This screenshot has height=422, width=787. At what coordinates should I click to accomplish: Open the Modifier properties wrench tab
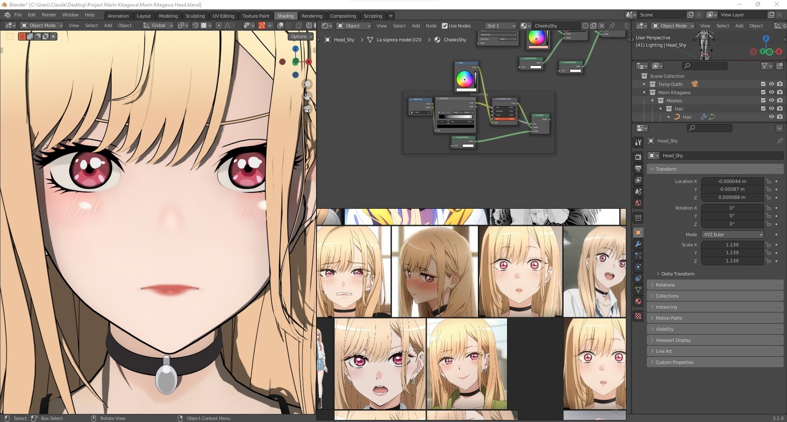pos(638,244)
